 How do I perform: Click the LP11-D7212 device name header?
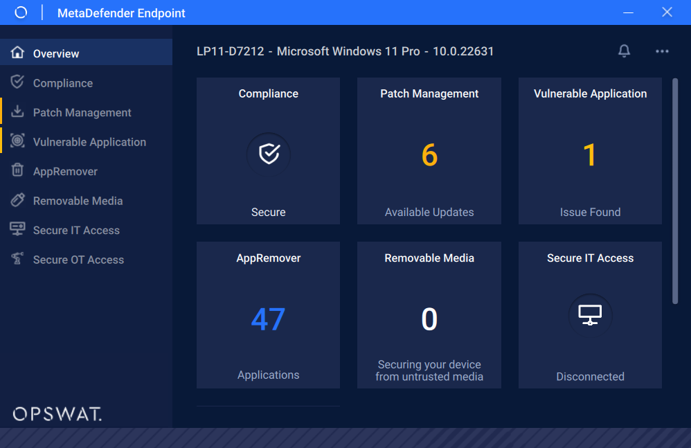345,51
